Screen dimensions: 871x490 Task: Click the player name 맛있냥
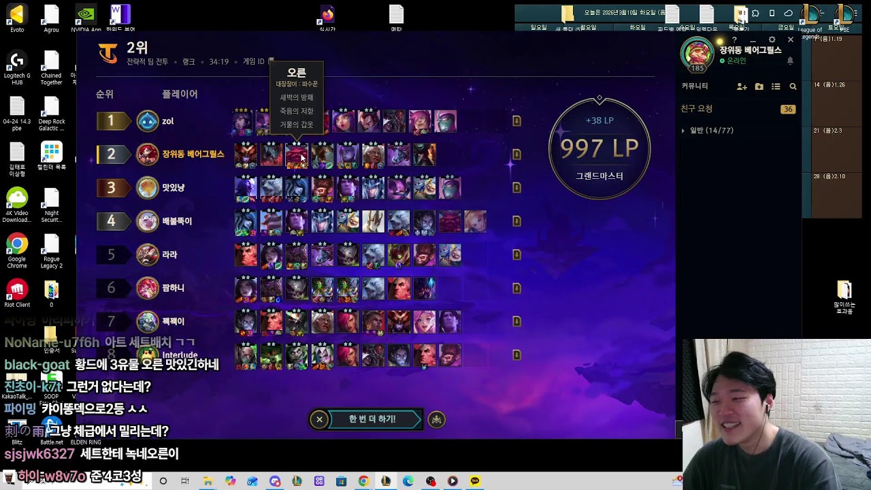(174, 188)
